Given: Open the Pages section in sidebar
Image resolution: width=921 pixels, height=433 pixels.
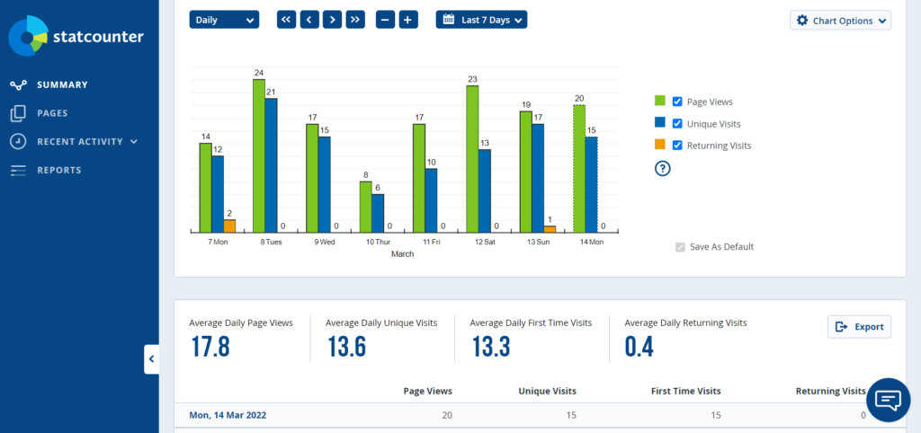Looking at the screenshot, I should point(52,113).
